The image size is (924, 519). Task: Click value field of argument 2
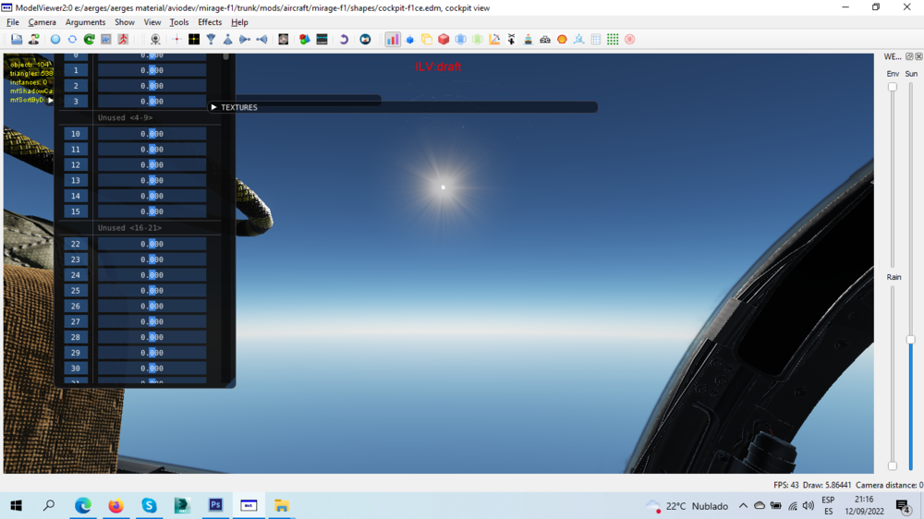(152, 85)
